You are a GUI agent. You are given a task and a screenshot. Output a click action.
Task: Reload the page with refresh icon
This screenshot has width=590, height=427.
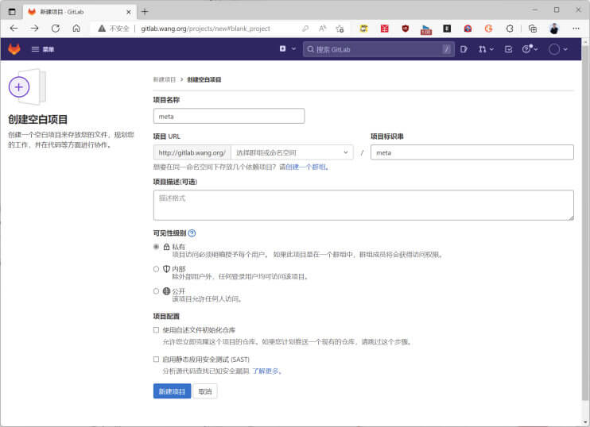56,28
